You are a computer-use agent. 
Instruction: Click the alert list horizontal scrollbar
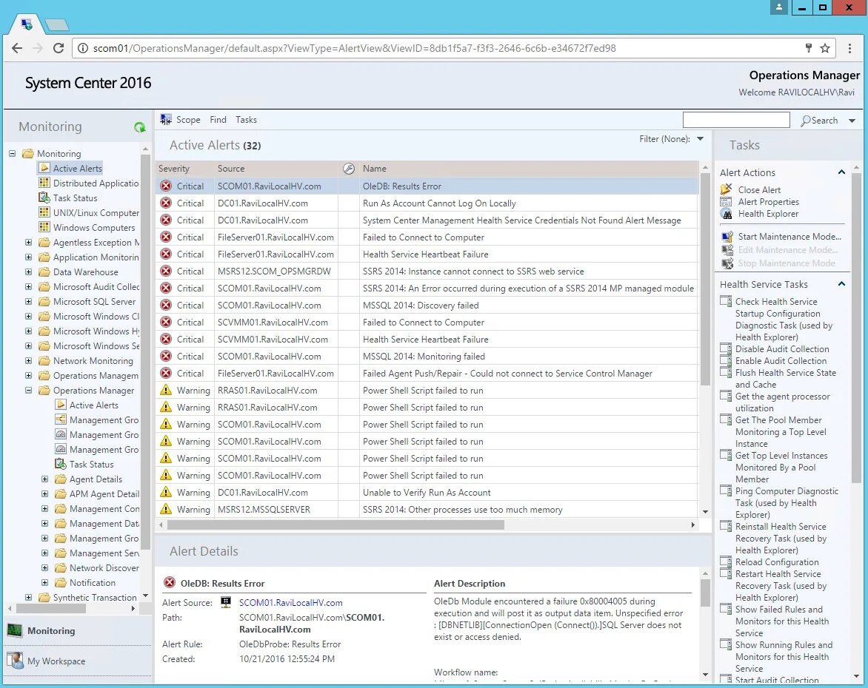coord(335,525)
